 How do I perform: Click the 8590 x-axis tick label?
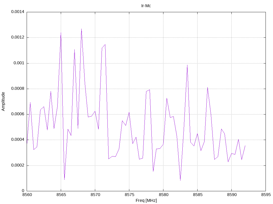click(232, 195)
